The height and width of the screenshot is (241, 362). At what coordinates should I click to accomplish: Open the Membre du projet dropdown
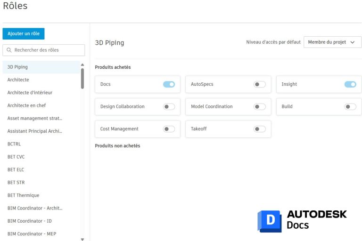(332, 42)
